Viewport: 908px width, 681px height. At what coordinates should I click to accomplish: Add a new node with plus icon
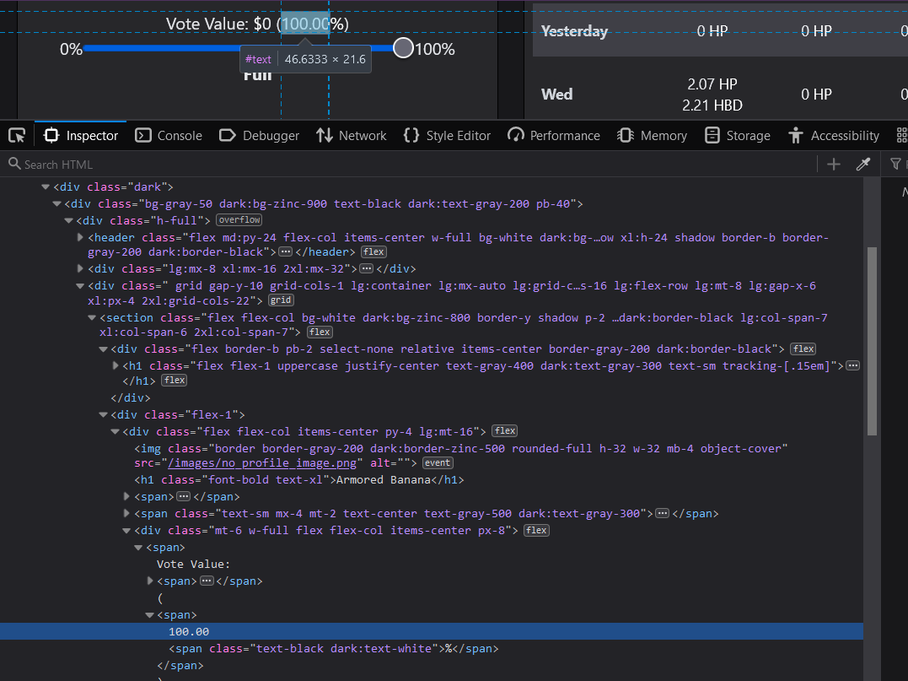pos(833,165)
